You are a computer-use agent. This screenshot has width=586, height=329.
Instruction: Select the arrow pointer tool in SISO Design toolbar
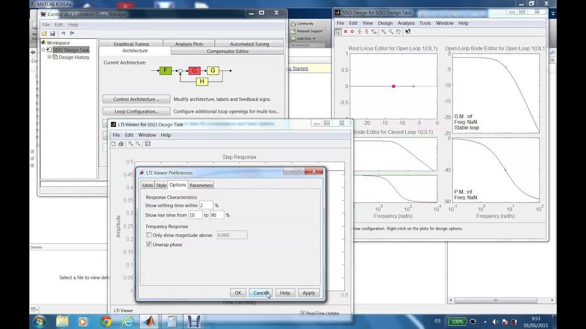click(x=338, y=32)
